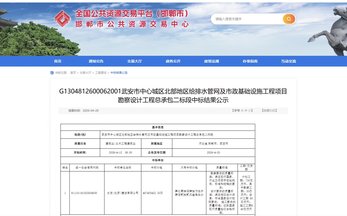Click the 计划工期：730日历天 duration cell
The image size is (347, 216).
coord(246,193)
